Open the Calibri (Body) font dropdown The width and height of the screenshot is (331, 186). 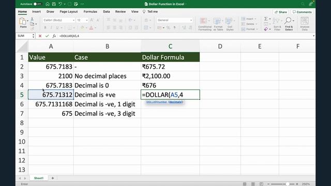(x=73, y=20)
